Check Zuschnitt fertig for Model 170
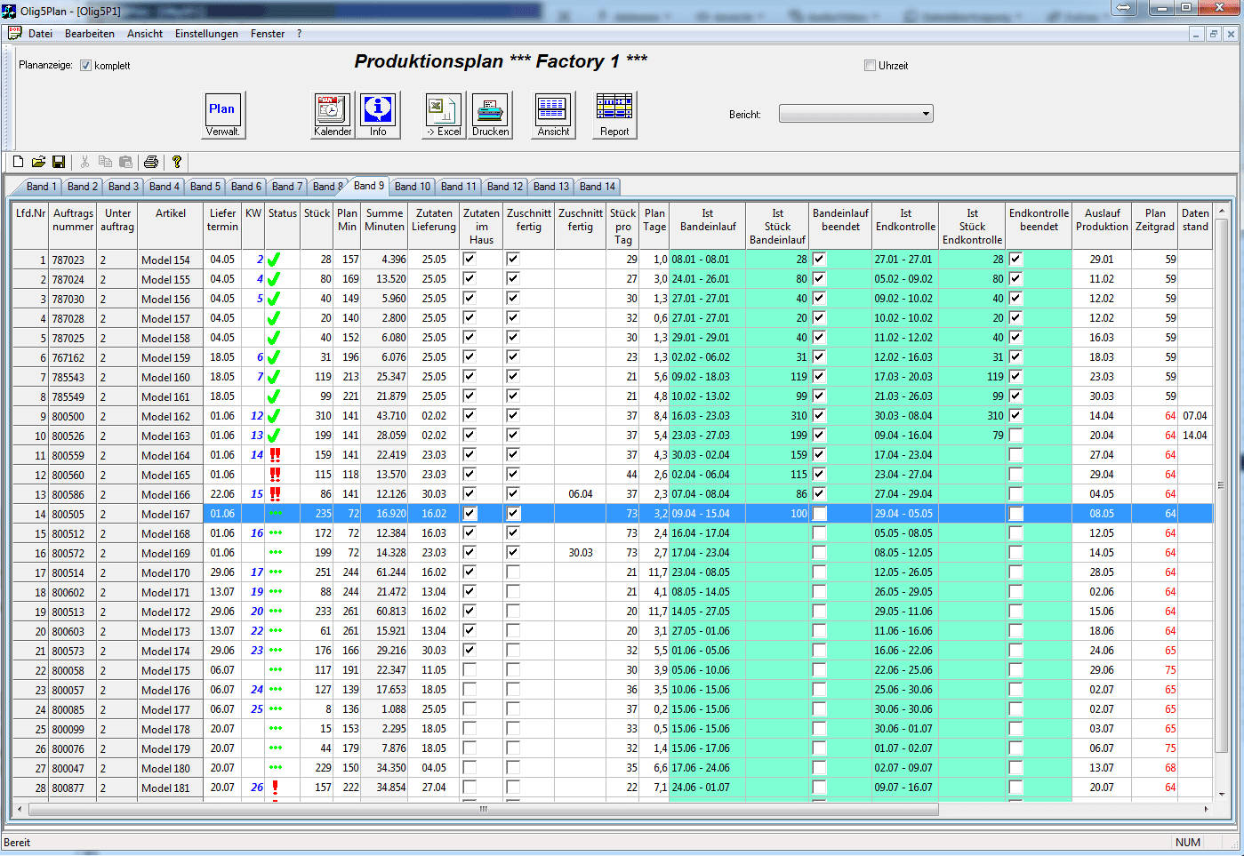 pos(513,572)
